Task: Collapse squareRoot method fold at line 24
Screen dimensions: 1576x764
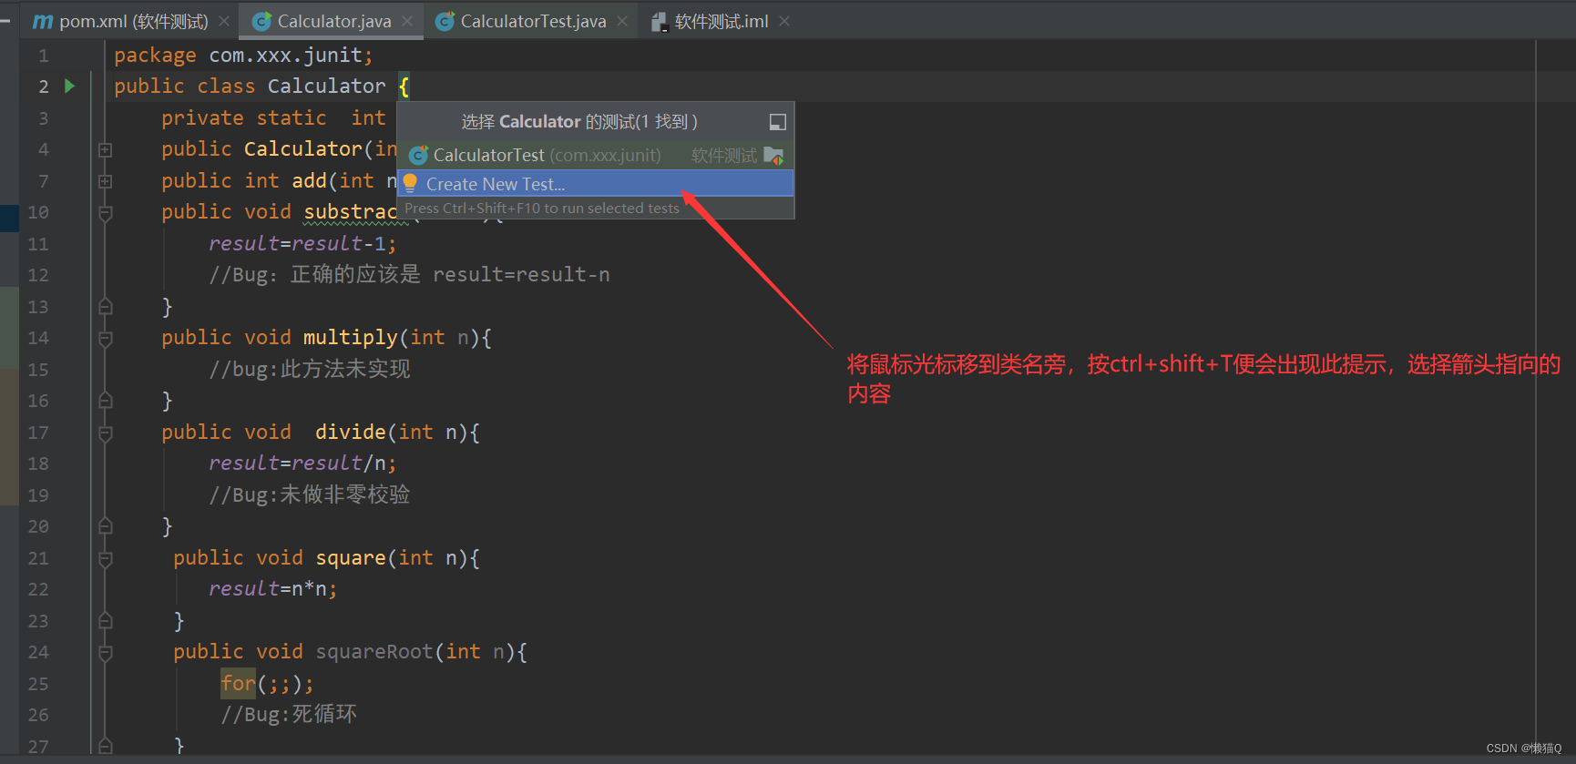Action: (106, 653)
